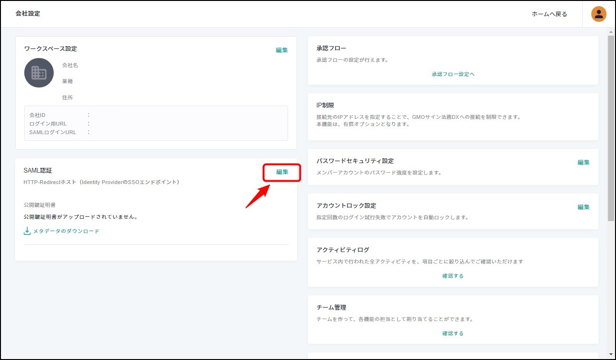Screen dimensions: 616x360
Task: Click the ログイン用URL row
Action: tap(48, 124)
